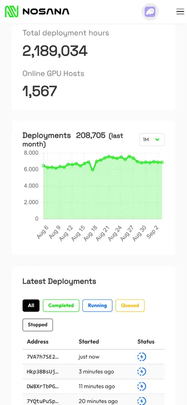Screen dimensions: 187x405
Task: Click the 1,567 online GPU hosts value
Action: point(40,92)
